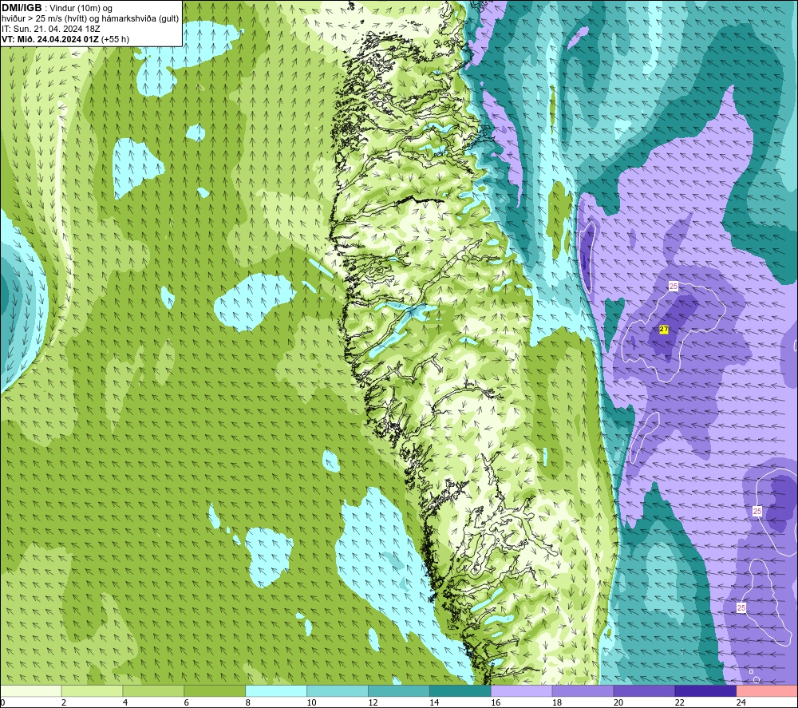Click the VT: Mið. 24.04.2024 01Z line
The image size is (798, 708).
[65, 39]
